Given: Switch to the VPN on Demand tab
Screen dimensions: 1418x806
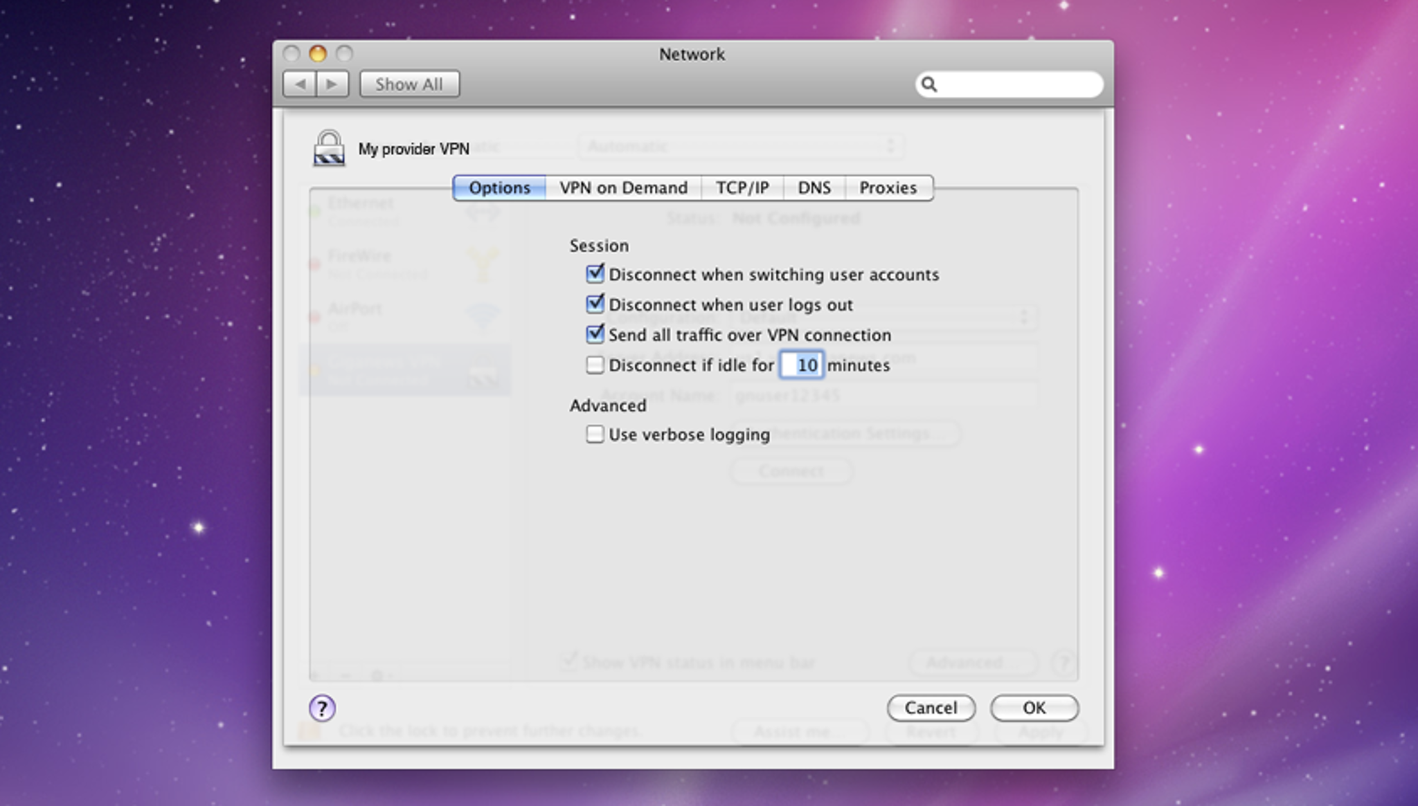Looking at the screenshot, I should [x=622, y=187].
